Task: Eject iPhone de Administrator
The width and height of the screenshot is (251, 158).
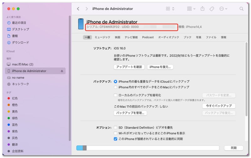Action: [62, 71]
